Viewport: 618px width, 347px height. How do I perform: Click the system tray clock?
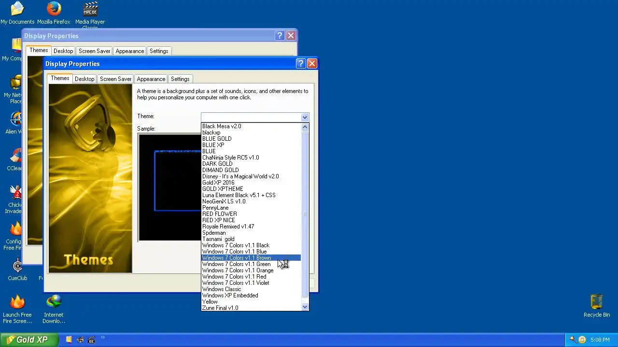(600, 340)
